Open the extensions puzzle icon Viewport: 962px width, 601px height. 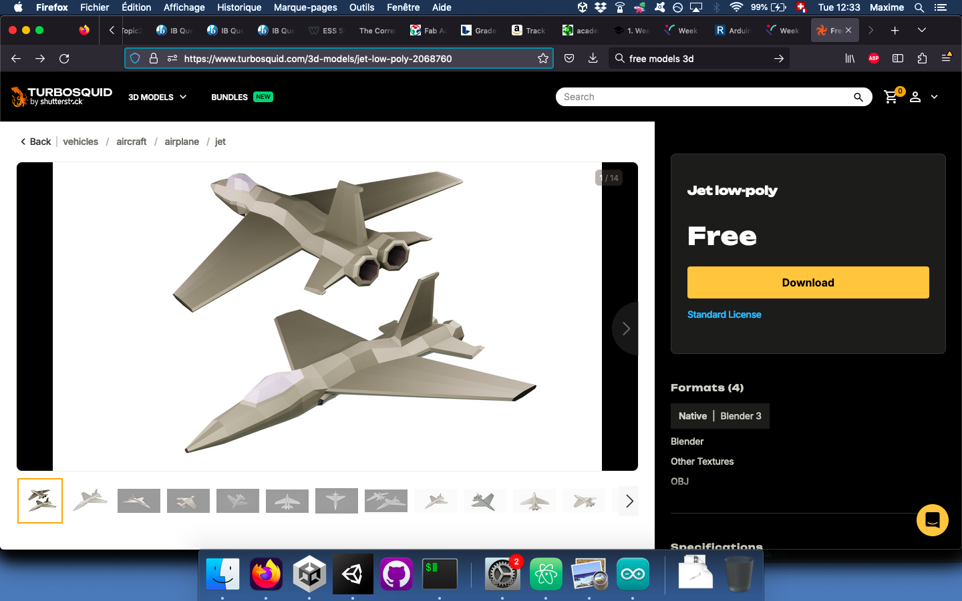click(922, 58)
